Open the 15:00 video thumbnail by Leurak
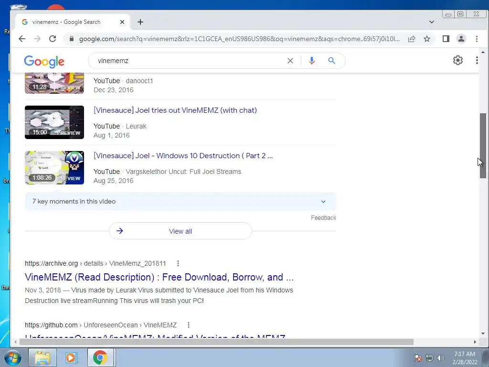This screenshot has height=367, width=489. 54,122
